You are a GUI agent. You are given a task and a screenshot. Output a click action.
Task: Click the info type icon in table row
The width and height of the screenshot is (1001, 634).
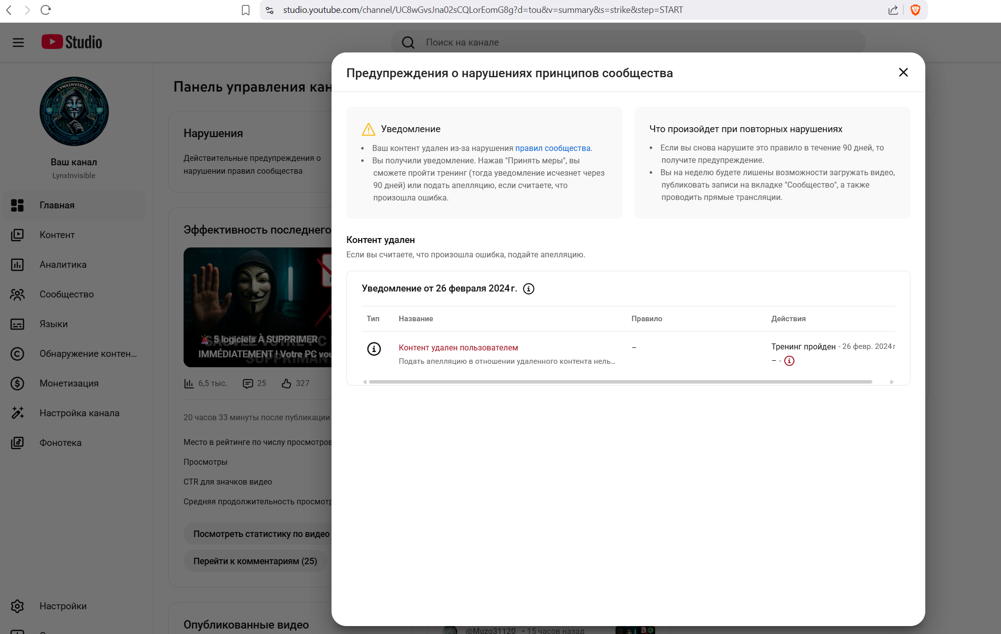coord(374,349)
